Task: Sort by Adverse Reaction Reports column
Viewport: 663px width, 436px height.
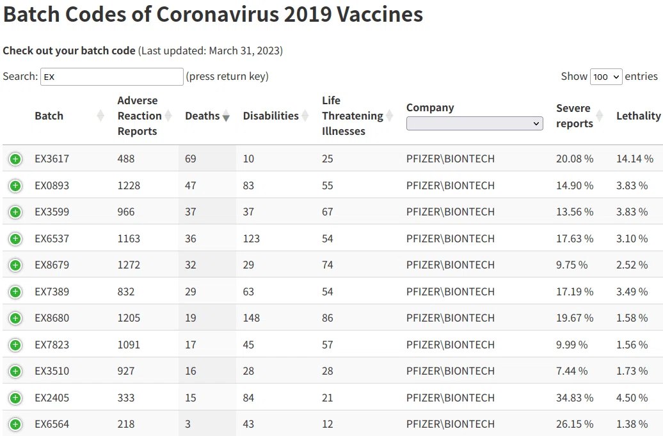Action: point(145,116)
